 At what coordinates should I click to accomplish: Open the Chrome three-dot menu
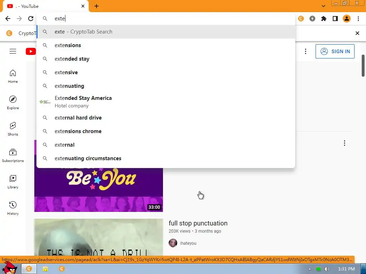(x=358, y=19)
